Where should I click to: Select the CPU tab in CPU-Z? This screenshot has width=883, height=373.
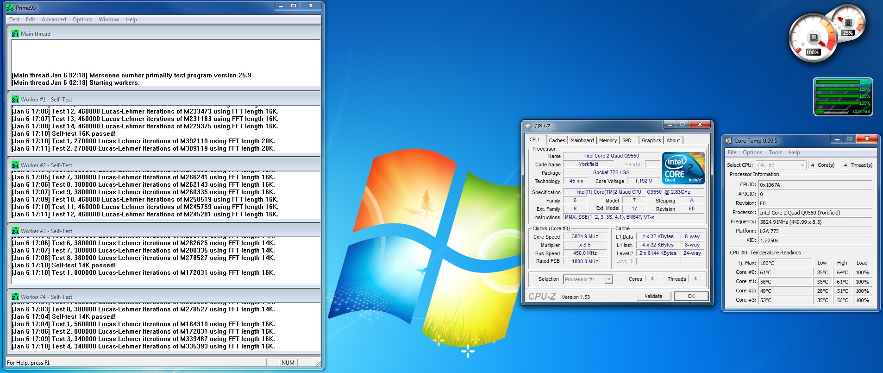[534, 139]
